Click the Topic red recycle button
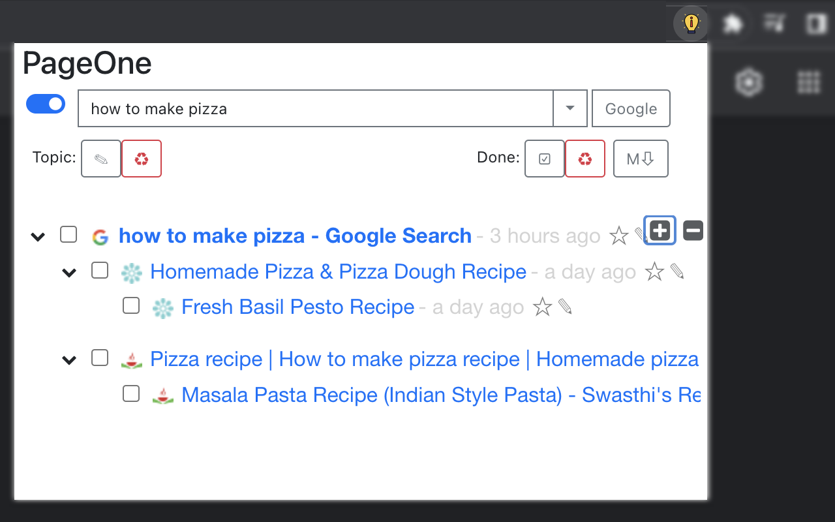 click(142, 159)
